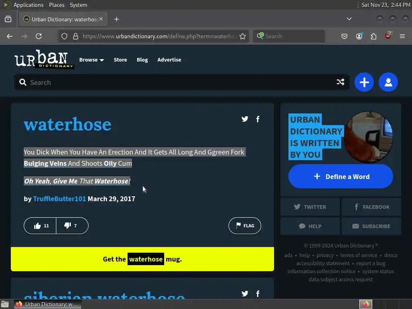Open the footer privacy link
The image size is (412, 309).
pyautogui.click(x=325, y=255)
